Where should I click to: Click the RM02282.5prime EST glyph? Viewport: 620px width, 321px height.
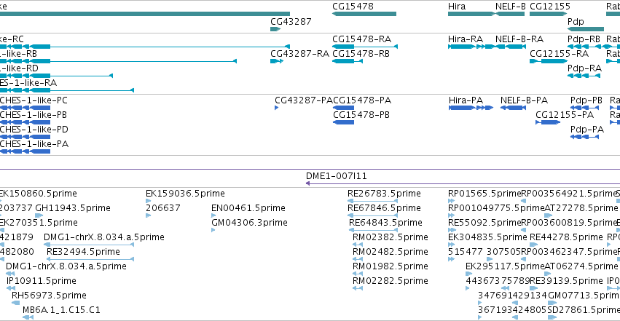[x=358, y=289]
